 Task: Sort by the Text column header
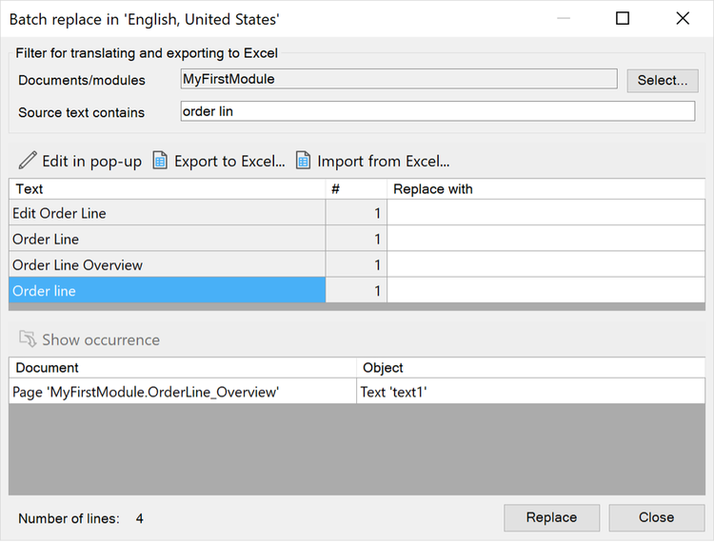[168, 188]
